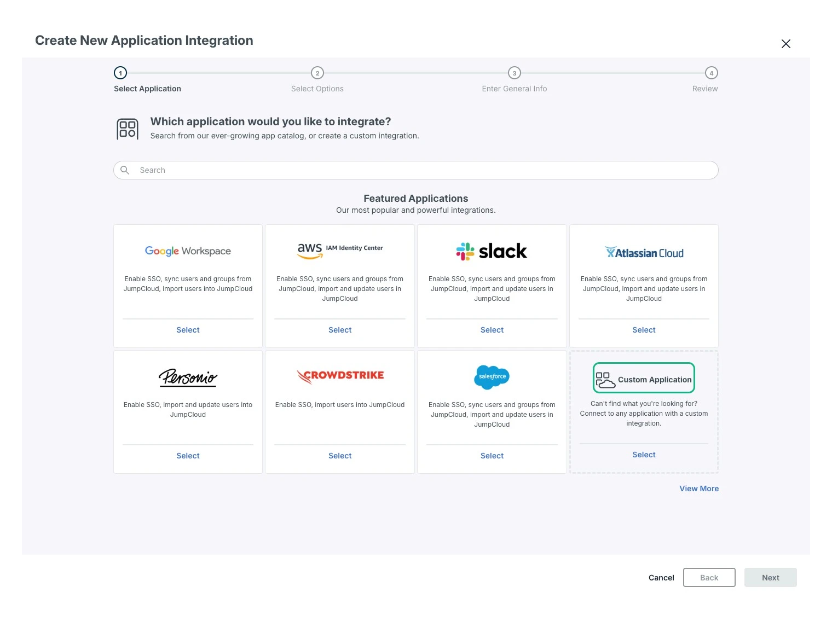Viewport: 832px width, 622px height.
Task: Select the CrowdStrike integration
Action: click(x=340, y=456)
